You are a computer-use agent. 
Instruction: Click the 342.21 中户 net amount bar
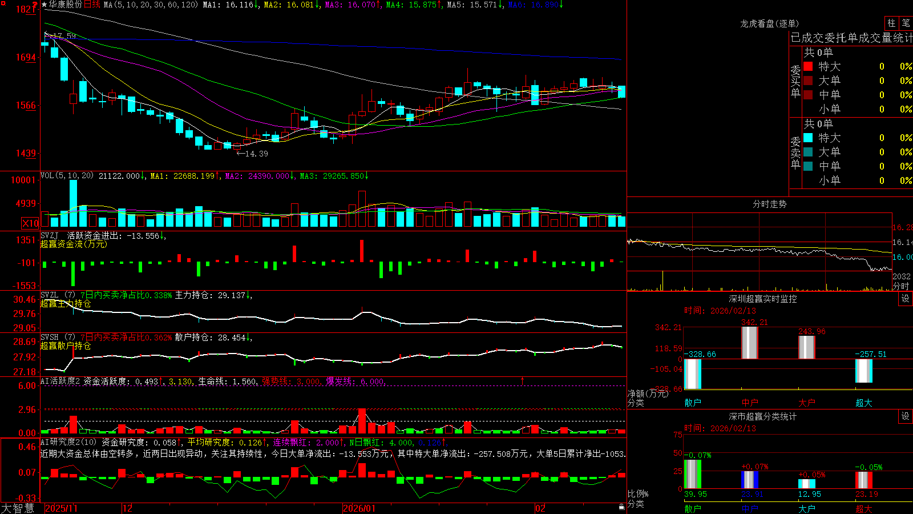pyautogui.click(x=749, y=343)
